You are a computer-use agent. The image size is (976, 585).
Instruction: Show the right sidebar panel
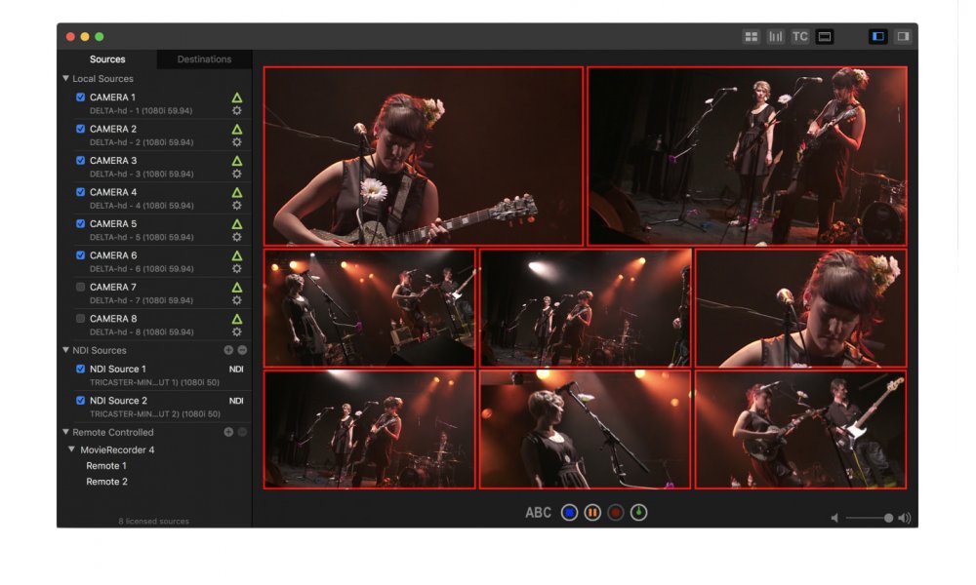[x=903, y=36]
